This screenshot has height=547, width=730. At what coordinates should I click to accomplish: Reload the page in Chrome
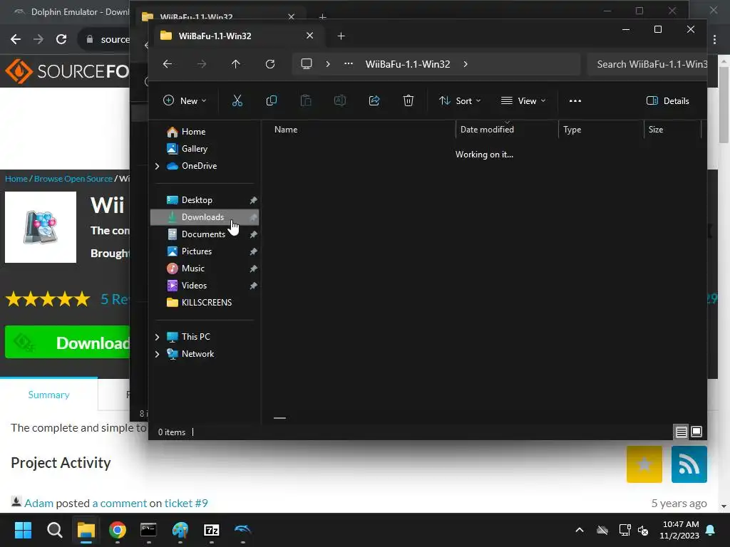61,39
